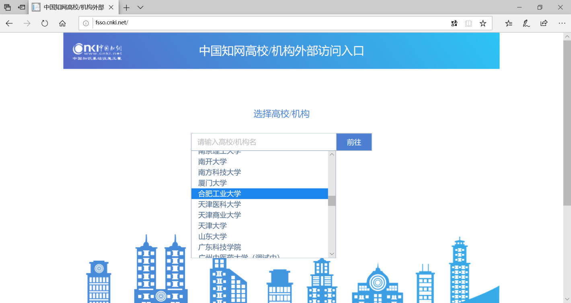Click the institution list scrollbar thumb
This screenshot has height=303, width=571.
[x=332, y=201]
